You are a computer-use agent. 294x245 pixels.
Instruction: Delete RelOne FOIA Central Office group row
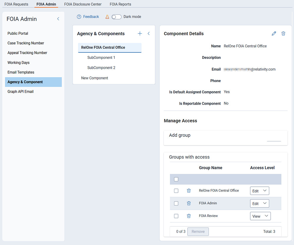pos(189,191)
